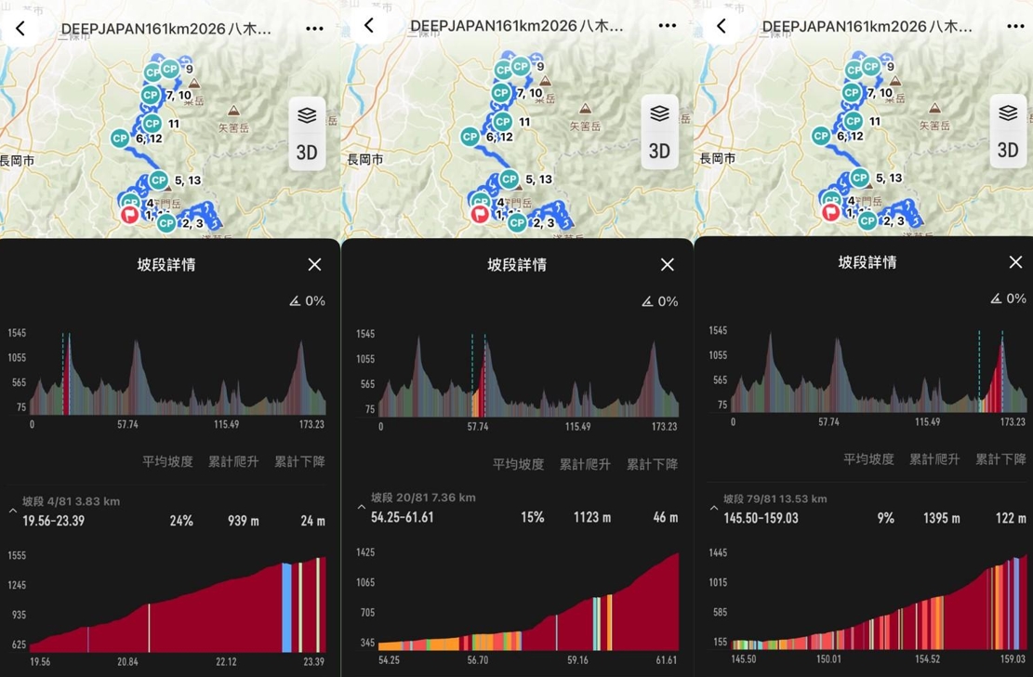1033x677 pixels.
Task: Close the middle panel's slope details sheet
Action: (668, 264)
